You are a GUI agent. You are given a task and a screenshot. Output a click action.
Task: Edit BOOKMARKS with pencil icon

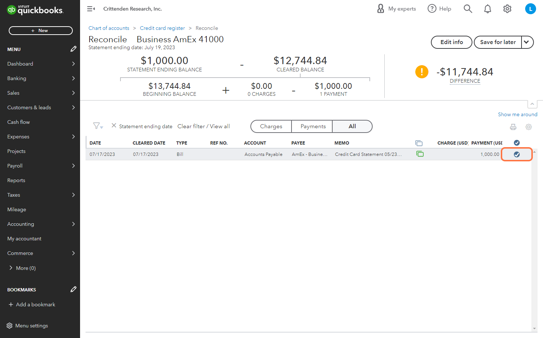click(x=74, y=289)
